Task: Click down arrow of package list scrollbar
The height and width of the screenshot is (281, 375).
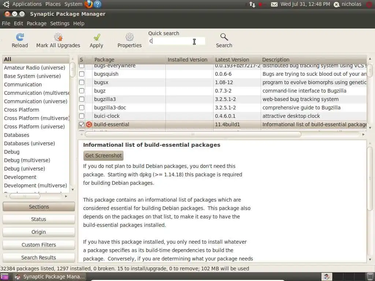Action: [370, 128]
